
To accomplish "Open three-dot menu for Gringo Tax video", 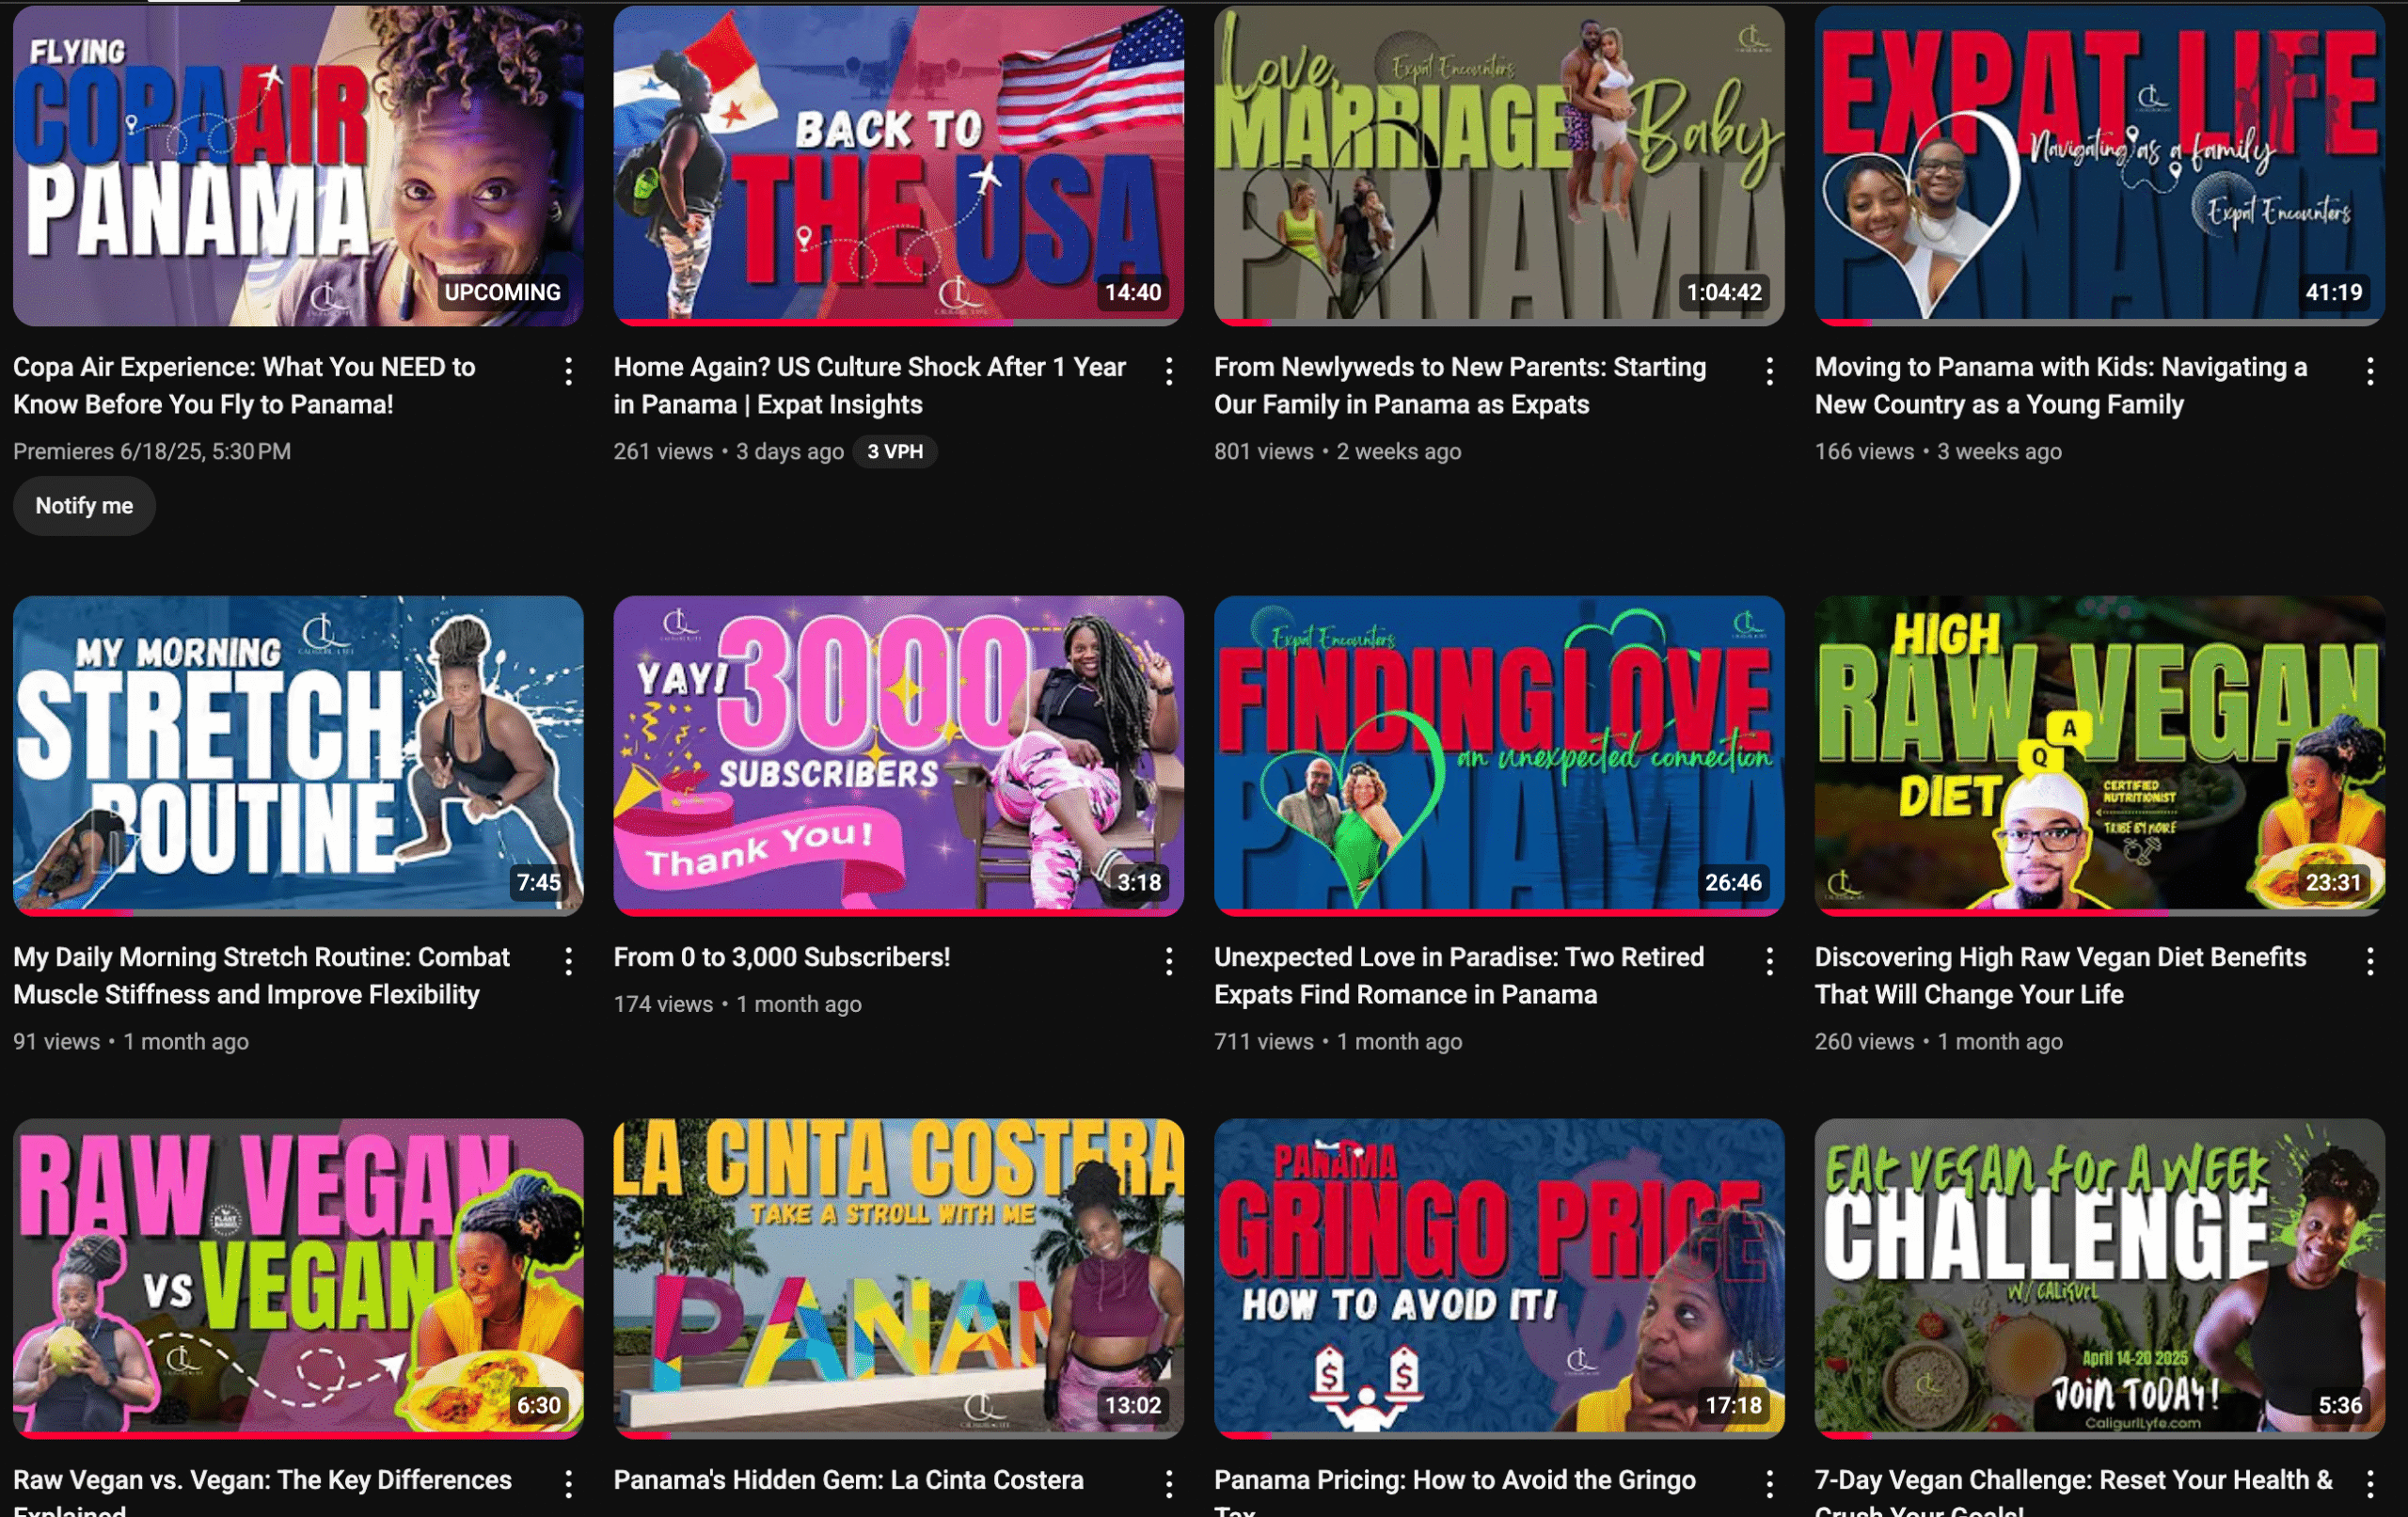I will coord(1769,1484).
